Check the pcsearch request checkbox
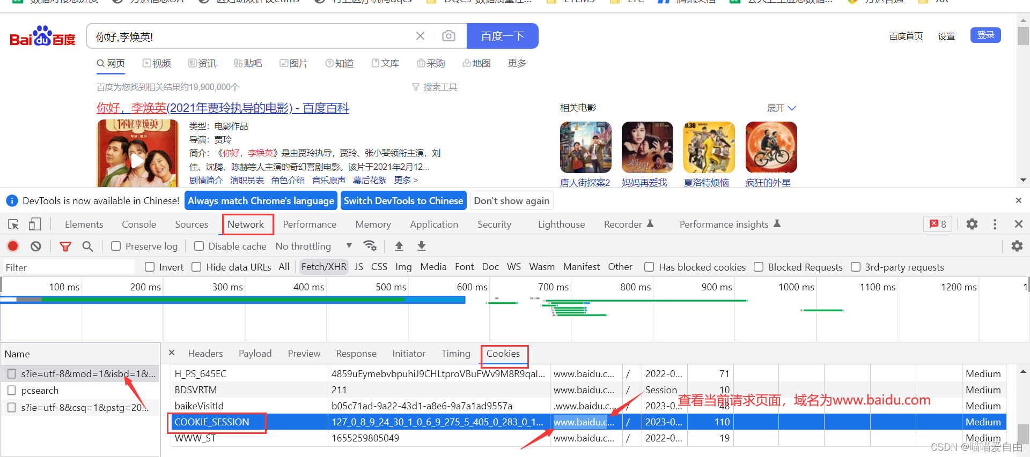Viewport: 1030px width, 457px height. [11, 390]
